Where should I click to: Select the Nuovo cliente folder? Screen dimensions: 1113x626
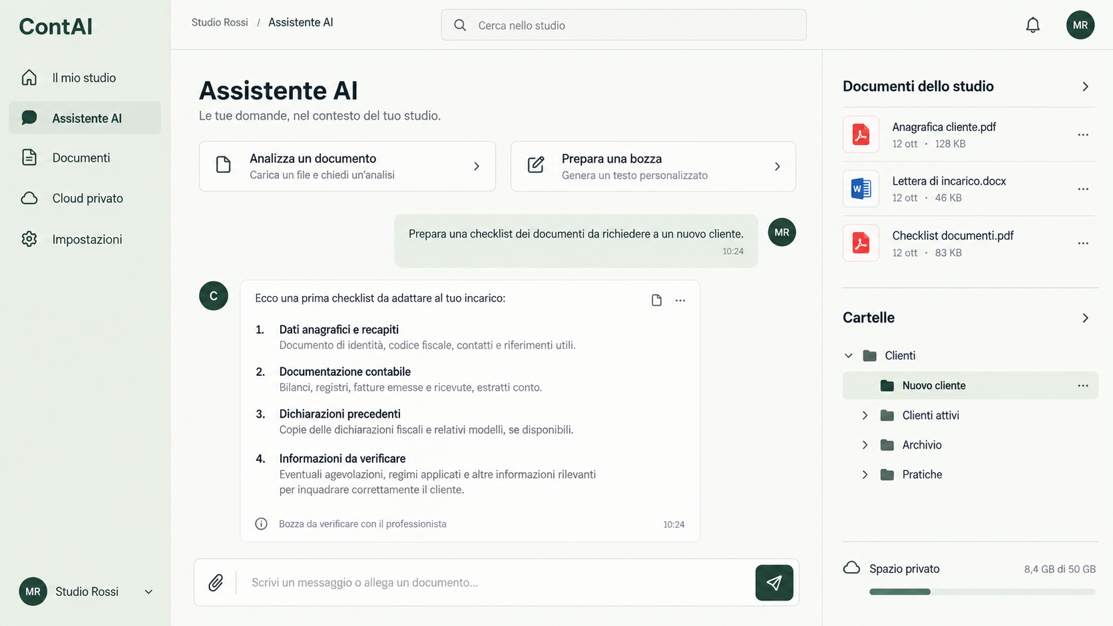tap(971, 386)
